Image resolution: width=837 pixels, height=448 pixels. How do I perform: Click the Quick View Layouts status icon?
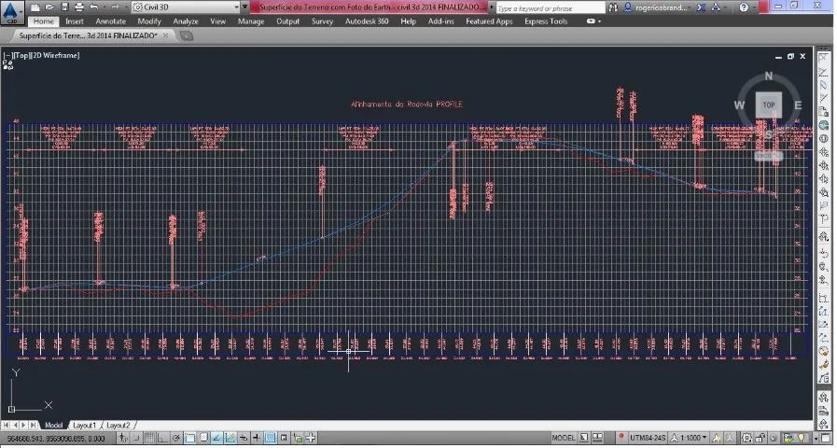click(585, 438)
